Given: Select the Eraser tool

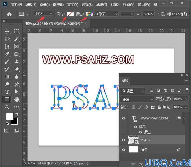Looking at the screenshot, I should tap(17, 69).
